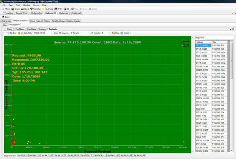Open the Tools menu

pos(18,5)
